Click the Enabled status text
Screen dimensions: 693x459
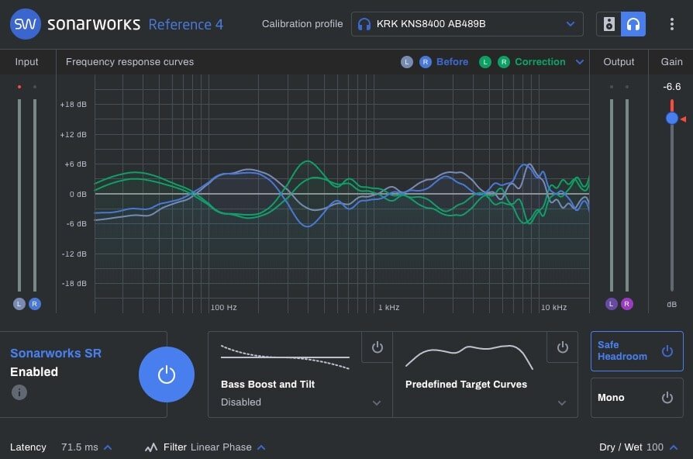[34, 372]
